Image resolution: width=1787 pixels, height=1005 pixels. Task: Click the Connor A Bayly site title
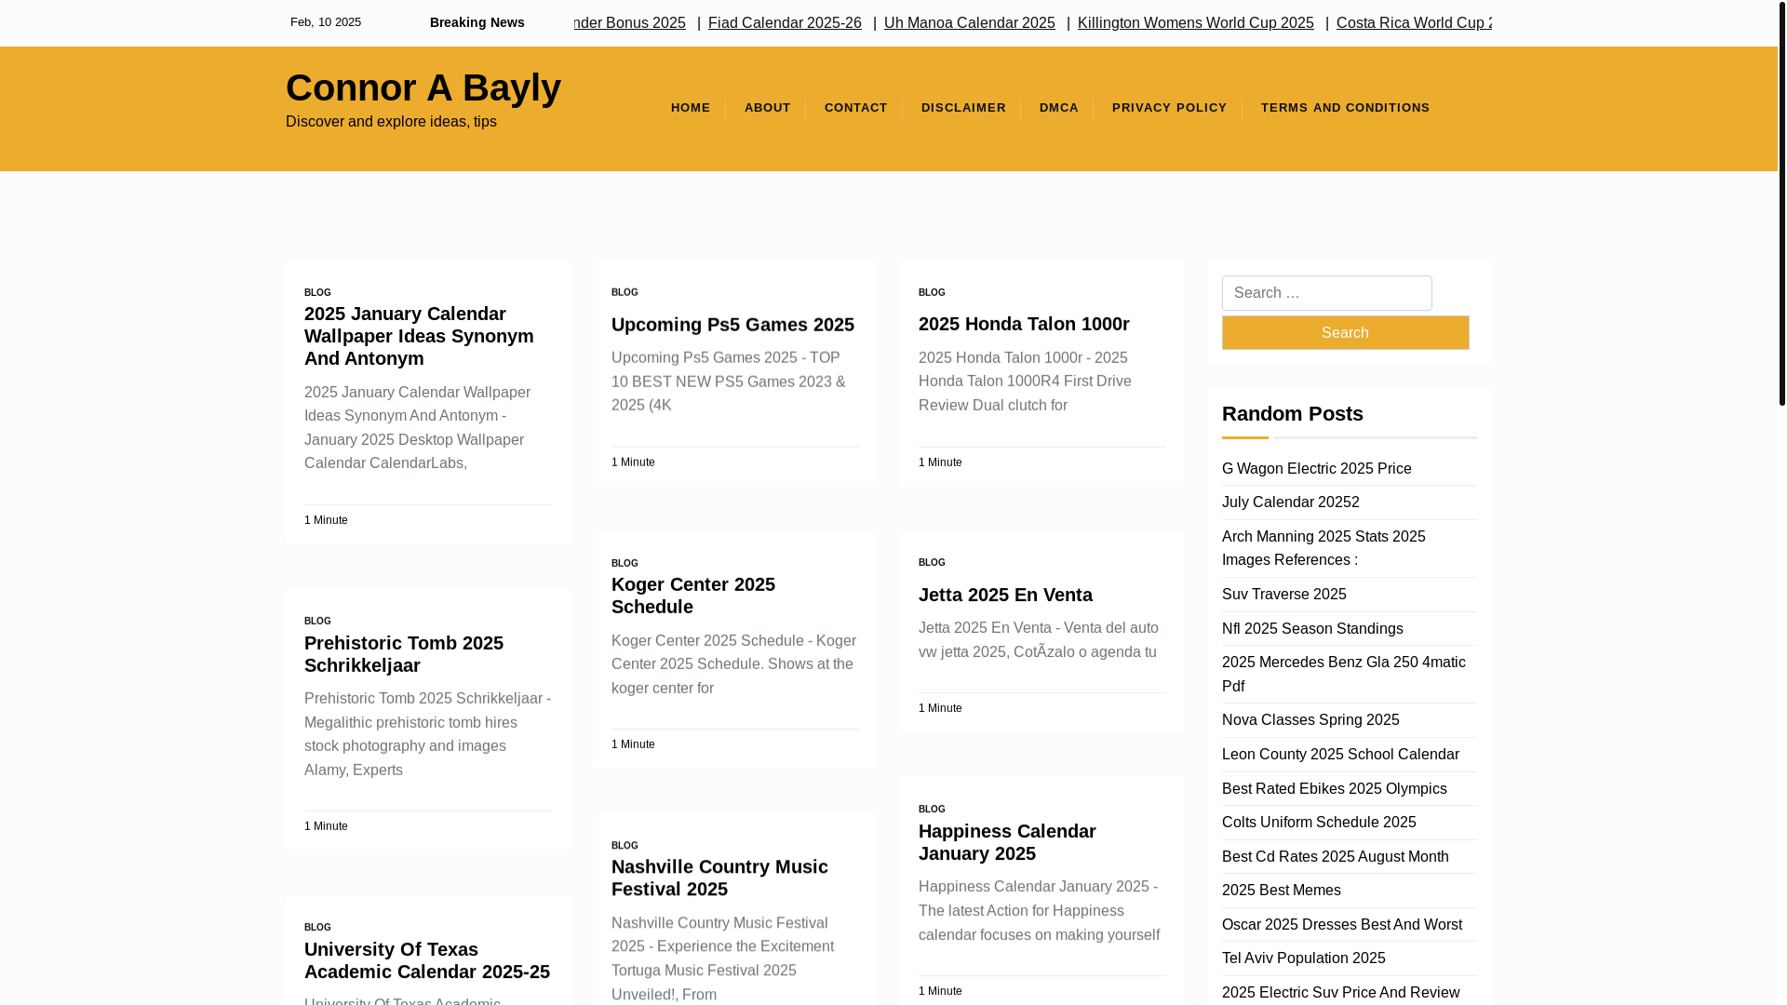[423, 87]
